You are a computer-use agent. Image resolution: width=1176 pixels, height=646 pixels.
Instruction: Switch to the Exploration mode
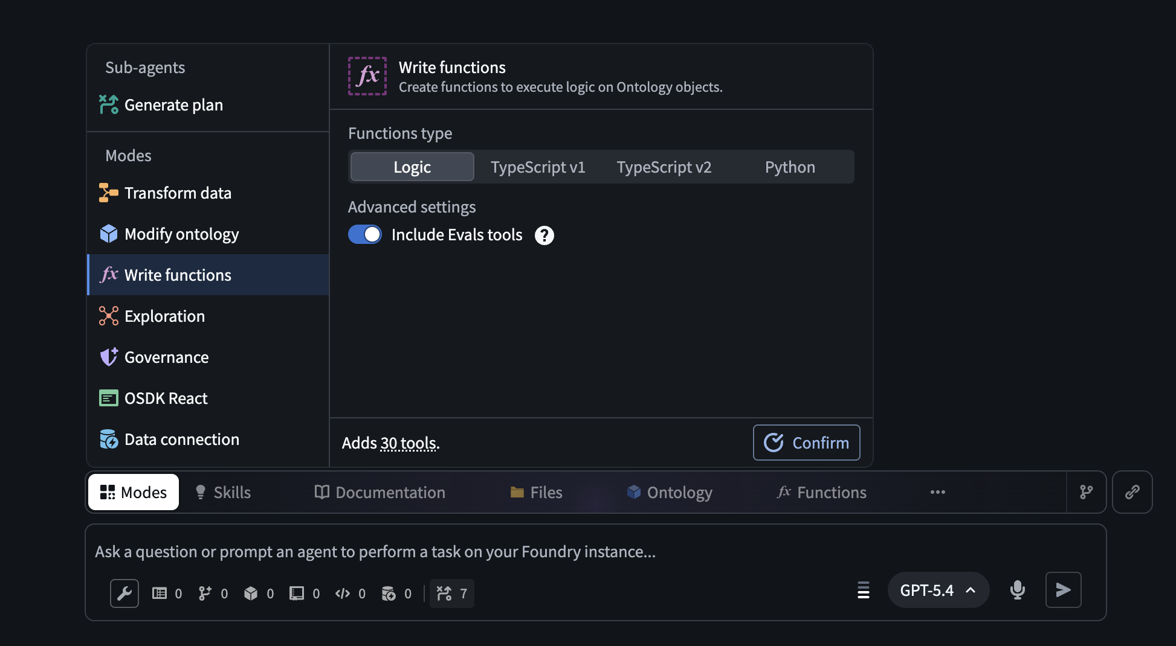pos(164,316)
